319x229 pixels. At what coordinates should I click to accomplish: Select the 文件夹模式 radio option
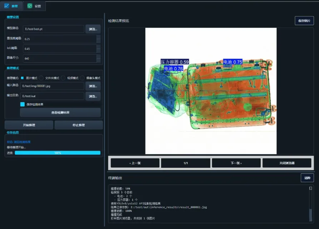pyautogui.click(x=50, y=78)
